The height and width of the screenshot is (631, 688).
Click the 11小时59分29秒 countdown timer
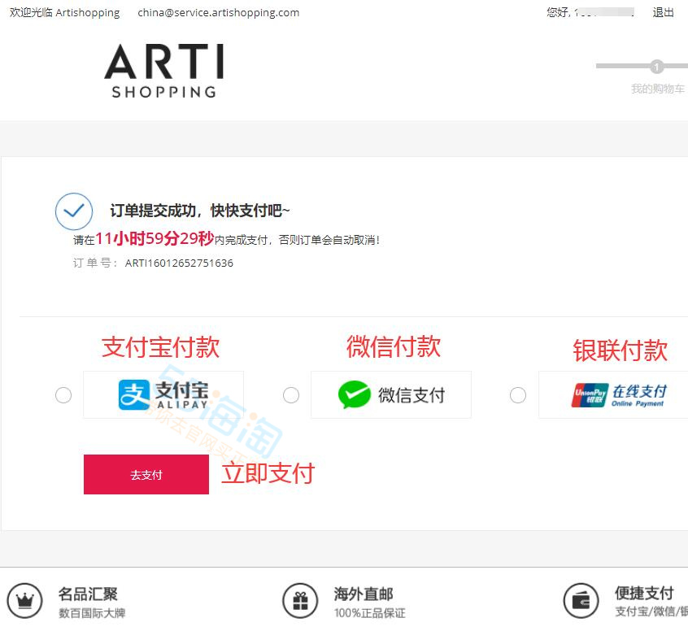pyautogui.click(x=155, y=238)
